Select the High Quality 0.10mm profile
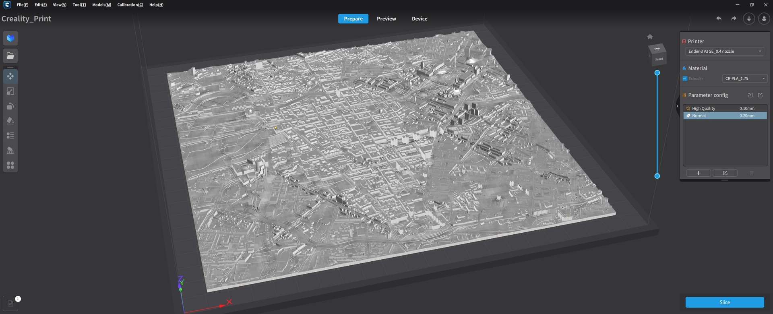Screen dimensions: 773x314 click(725, 108)
